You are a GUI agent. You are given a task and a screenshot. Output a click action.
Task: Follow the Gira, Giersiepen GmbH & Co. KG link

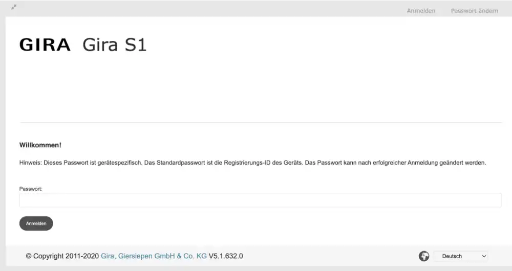(154, 256)
